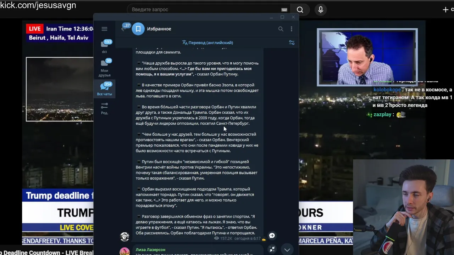This screenshot has height=255, width=454.
Task: Translate messages with Перевод (английский)
Action: tap(207, 42)
